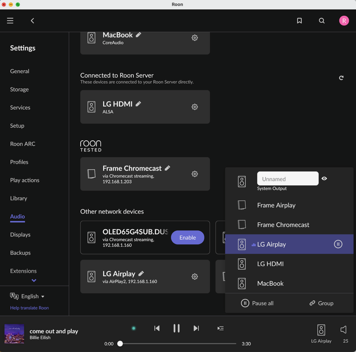Open the hamburger navigation menu
Screen dimensions: 356x352
pos(10,21)
